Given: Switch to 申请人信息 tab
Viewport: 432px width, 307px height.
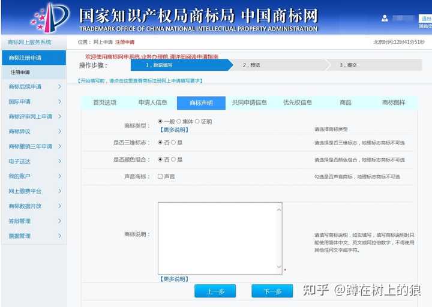Looking at the screenshot, I should (x=153, y=103).
